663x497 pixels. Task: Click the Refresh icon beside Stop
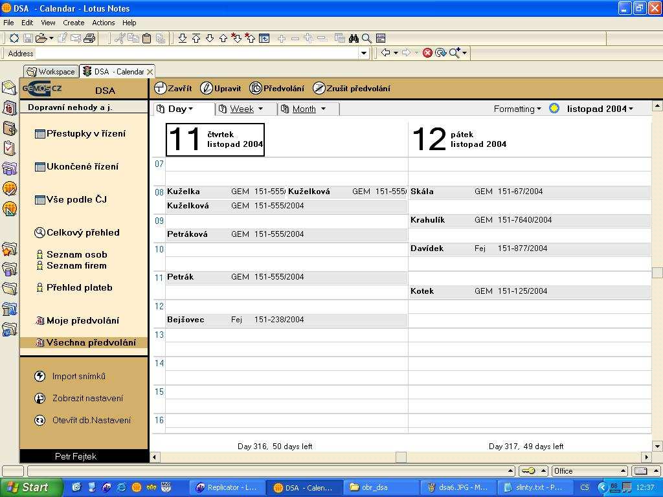(x=440, y=53)
